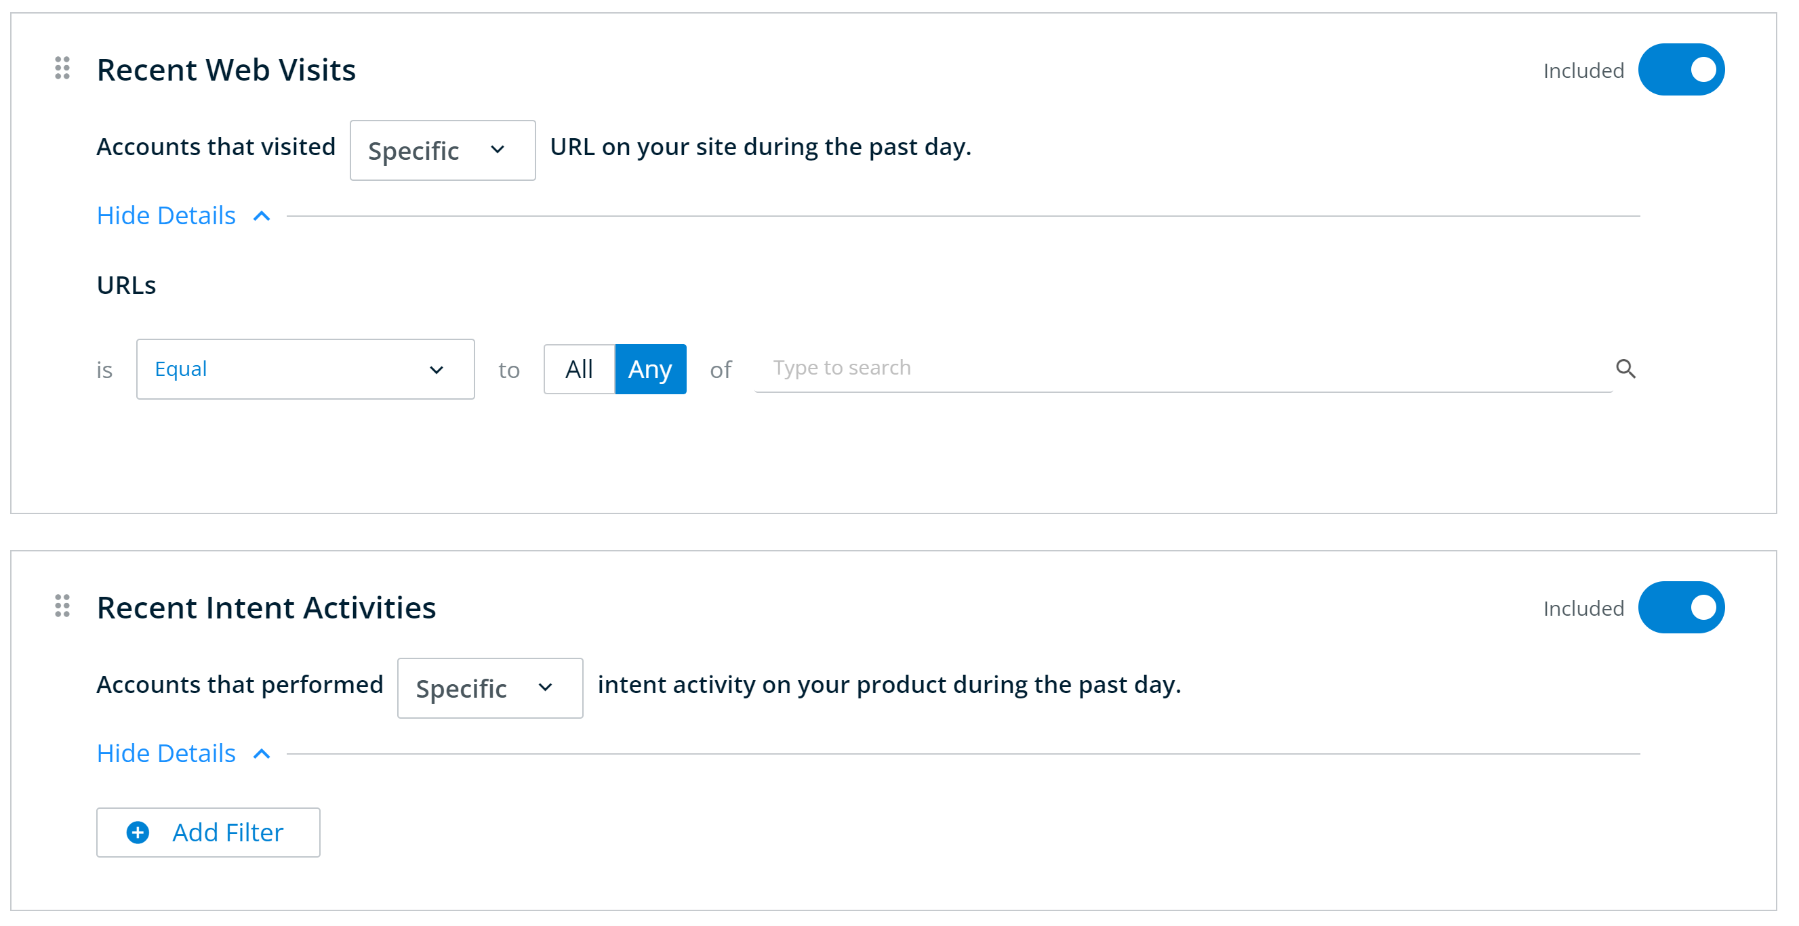Viewport: 1799px width, 926px height.
Task: Click the drag handle beside Recent Web Visits
Action: pos(62,68)
